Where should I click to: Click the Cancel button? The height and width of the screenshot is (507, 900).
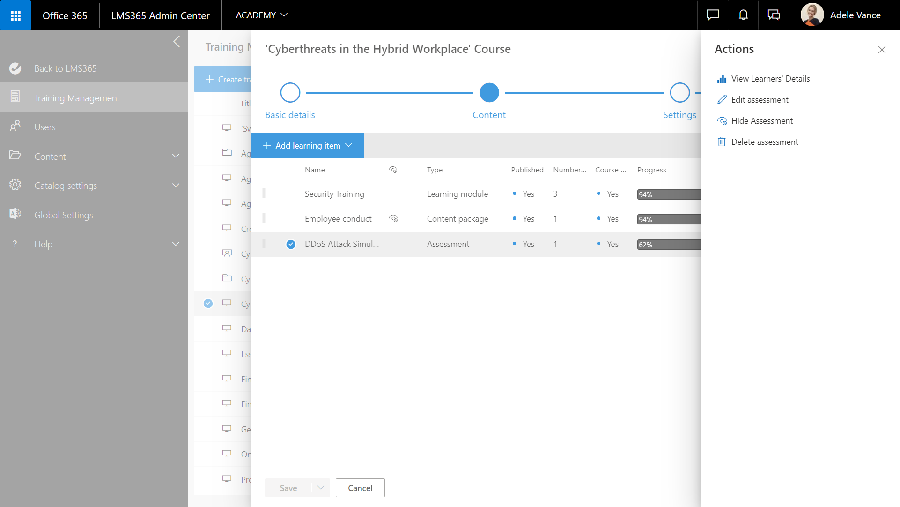(x=360, y=488)
